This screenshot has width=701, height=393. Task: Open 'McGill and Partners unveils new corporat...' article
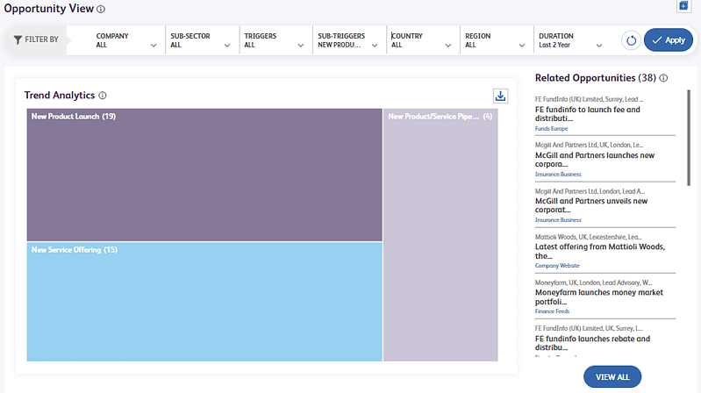591,205
